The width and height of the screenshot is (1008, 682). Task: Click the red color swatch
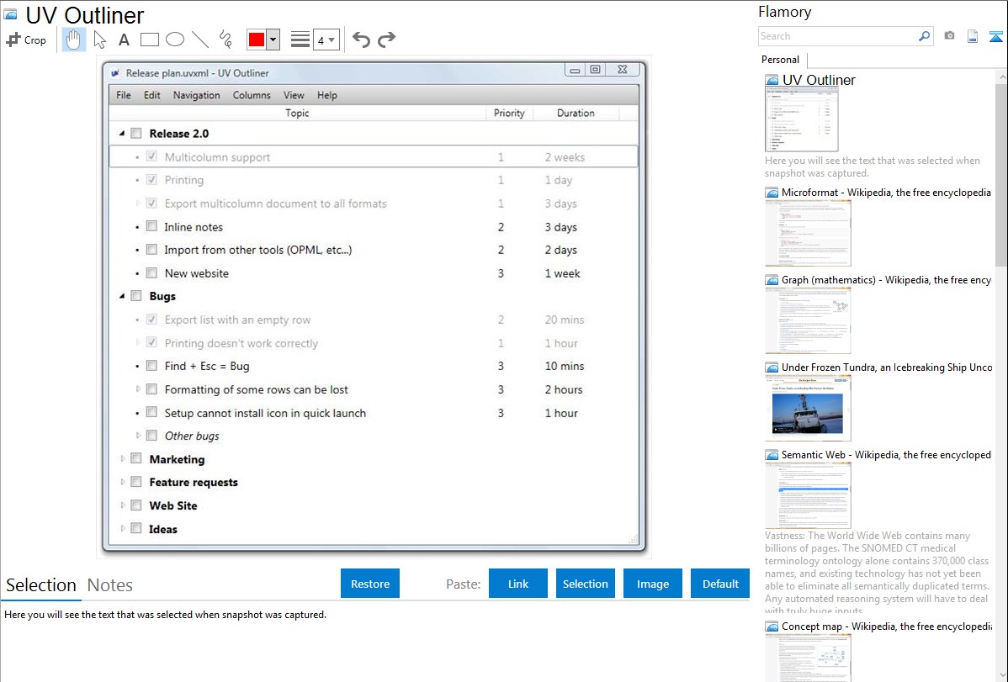click(257, 40)
